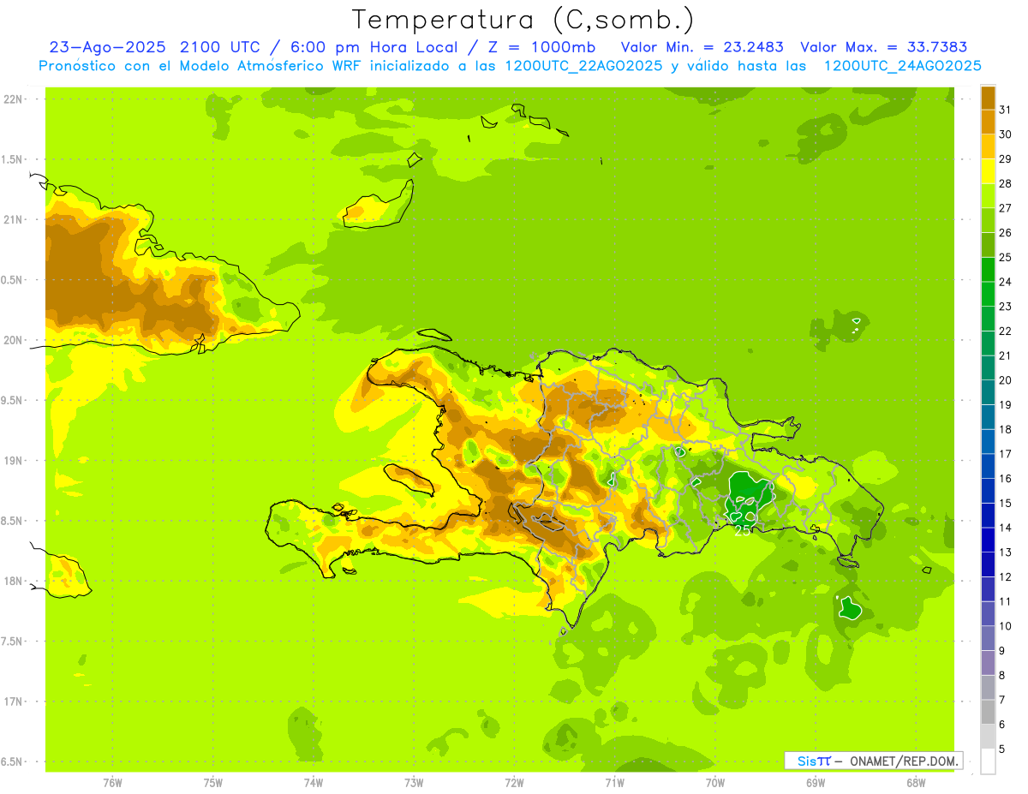
Task: Click the legend value '5'
Action: pyautogui.click(x=1002, y=749)
